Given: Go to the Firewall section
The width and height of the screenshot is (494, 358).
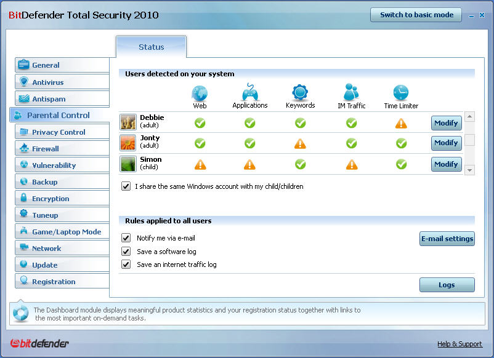Looking at the screenshot, I should click(x=62, y=148).
